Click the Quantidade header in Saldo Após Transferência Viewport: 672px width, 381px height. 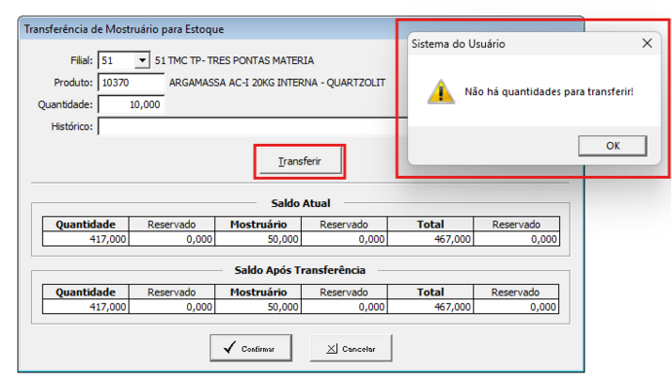click(86, 292)
